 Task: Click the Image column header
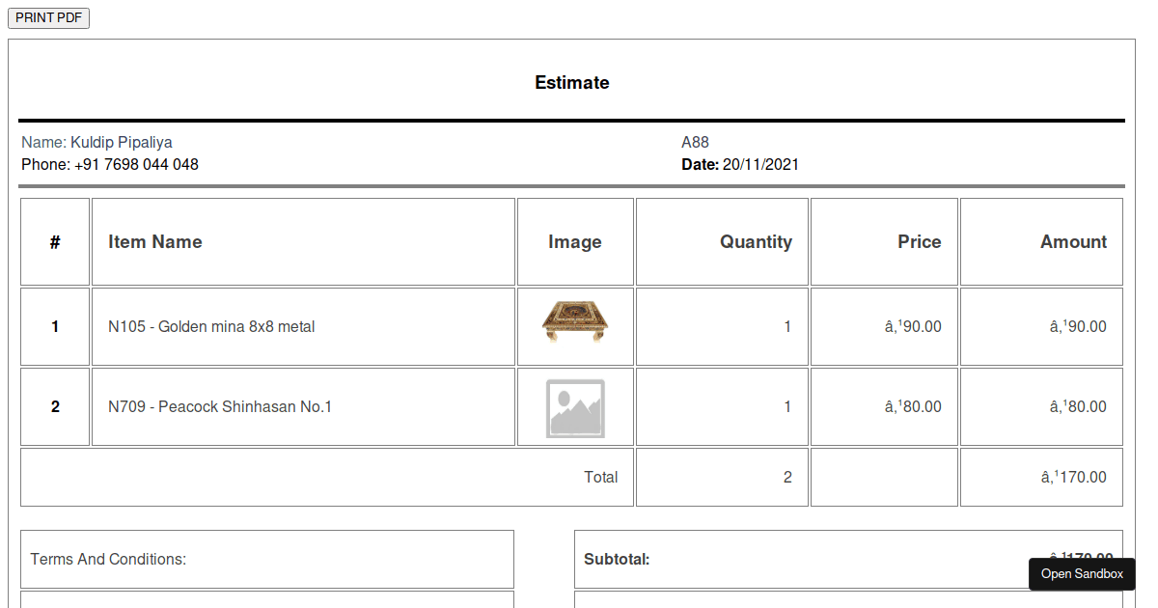pyautogui.click(x=575, y=241)
